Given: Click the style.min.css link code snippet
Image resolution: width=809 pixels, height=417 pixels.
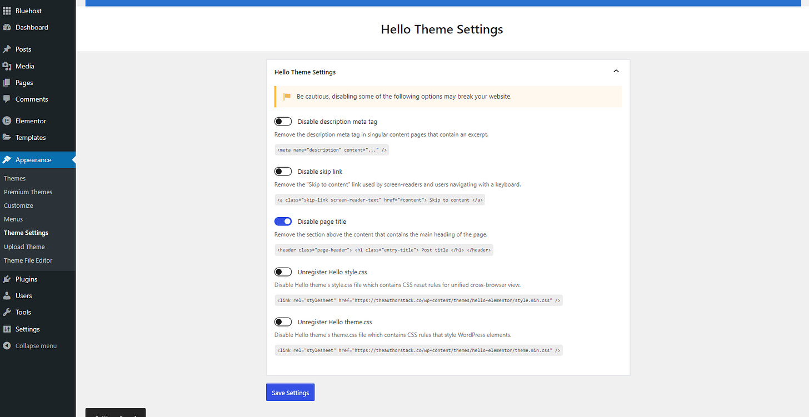Looking at the screenshot, I should pyautogui.click(x=418, y=300).
